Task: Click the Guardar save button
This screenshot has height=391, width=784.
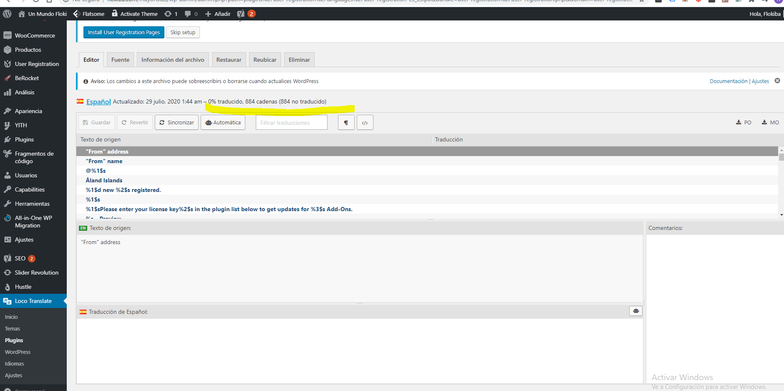Action: pyautogui.click(x=97, y=122)
